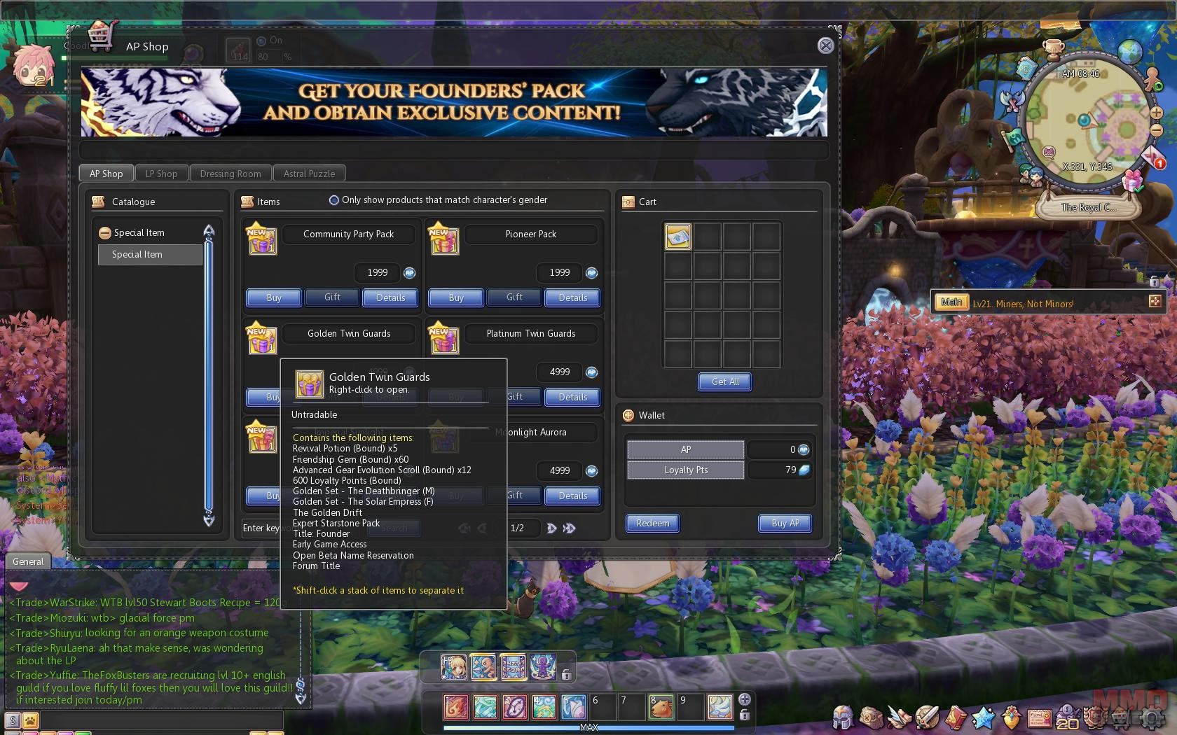The height and width of the screenshot is (735, 1177).
Task: View details of Platinum Twin Guards
Action: (572, 397)
